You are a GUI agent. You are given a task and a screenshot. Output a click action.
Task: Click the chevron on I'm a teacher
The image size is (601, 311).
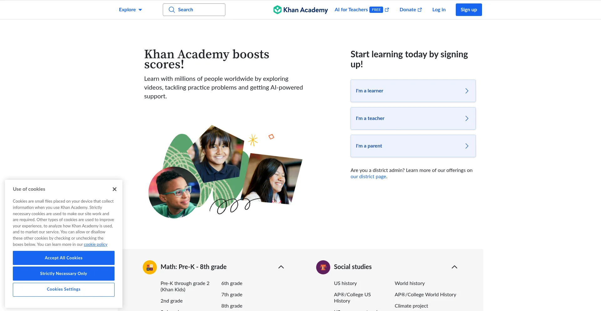point(467,118)
